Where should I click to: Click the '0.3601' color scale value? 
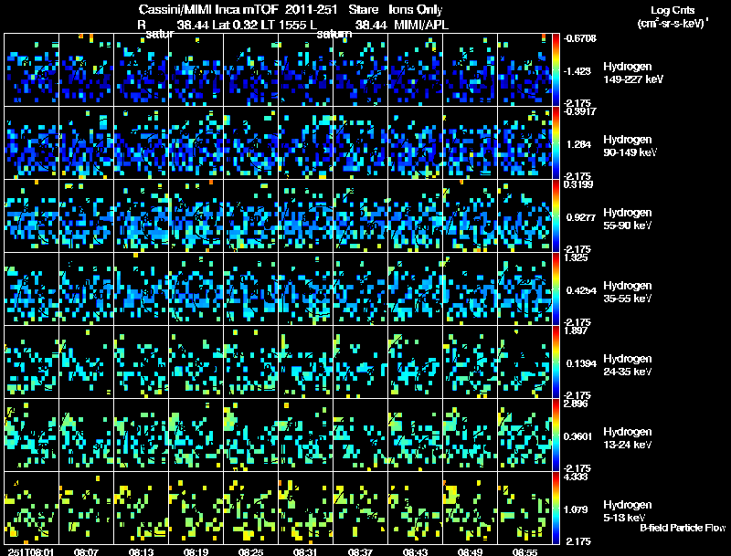(x=578, y=436)
